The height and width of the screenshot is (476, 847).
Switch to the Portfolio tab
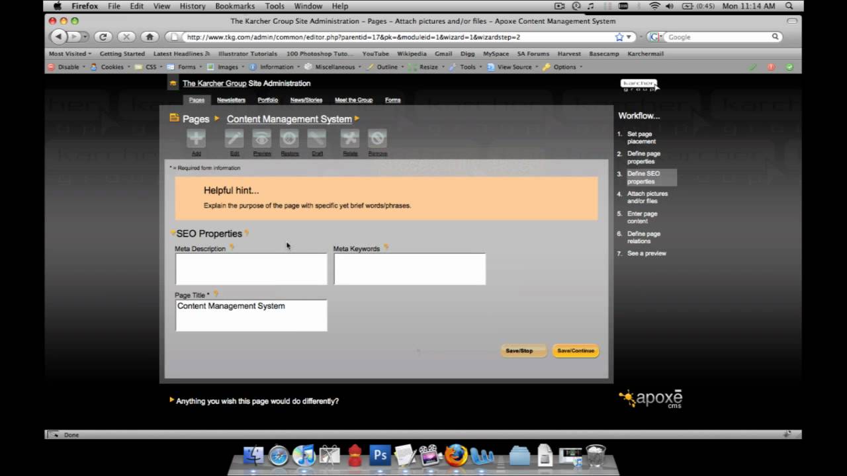point(268,100)
